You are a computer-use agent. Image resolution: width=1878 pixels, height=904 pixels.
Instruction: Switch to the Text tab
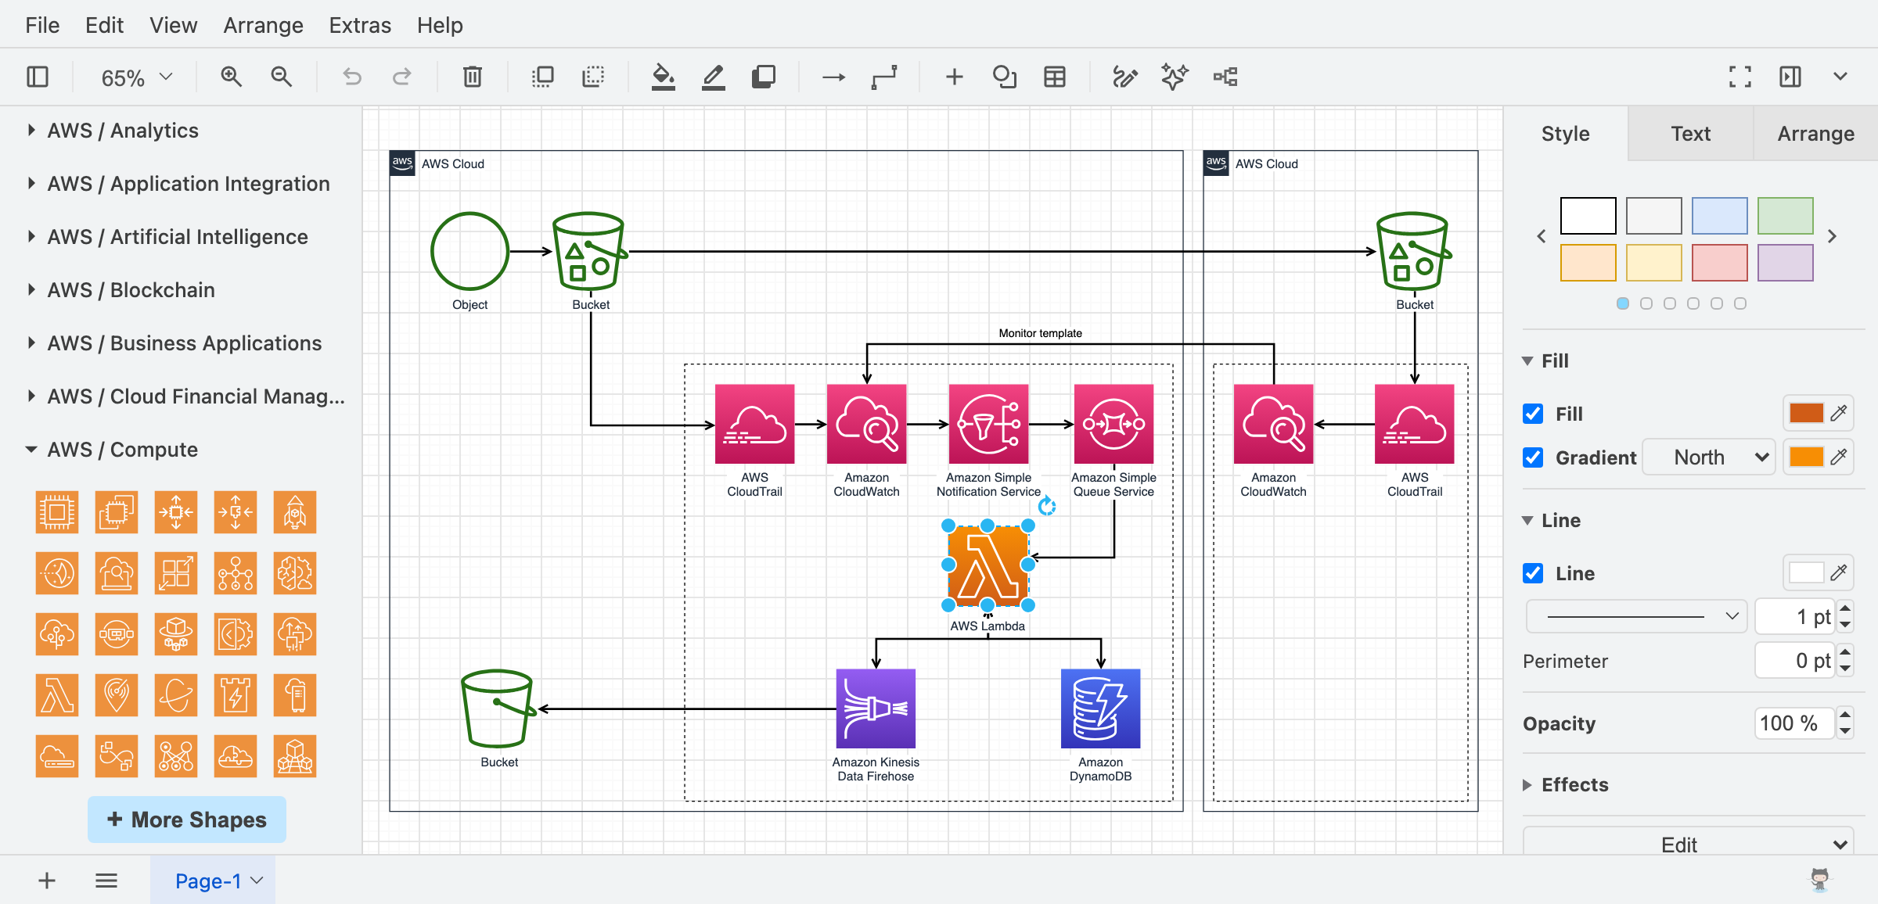click(x=1690, y=134)
